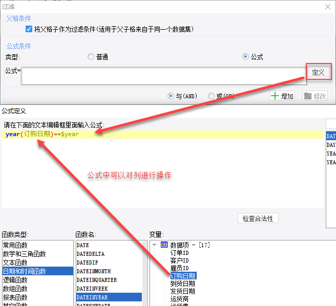336x306 pixels.
Task: Select 数组函数 function category
Action: point(38,289)
